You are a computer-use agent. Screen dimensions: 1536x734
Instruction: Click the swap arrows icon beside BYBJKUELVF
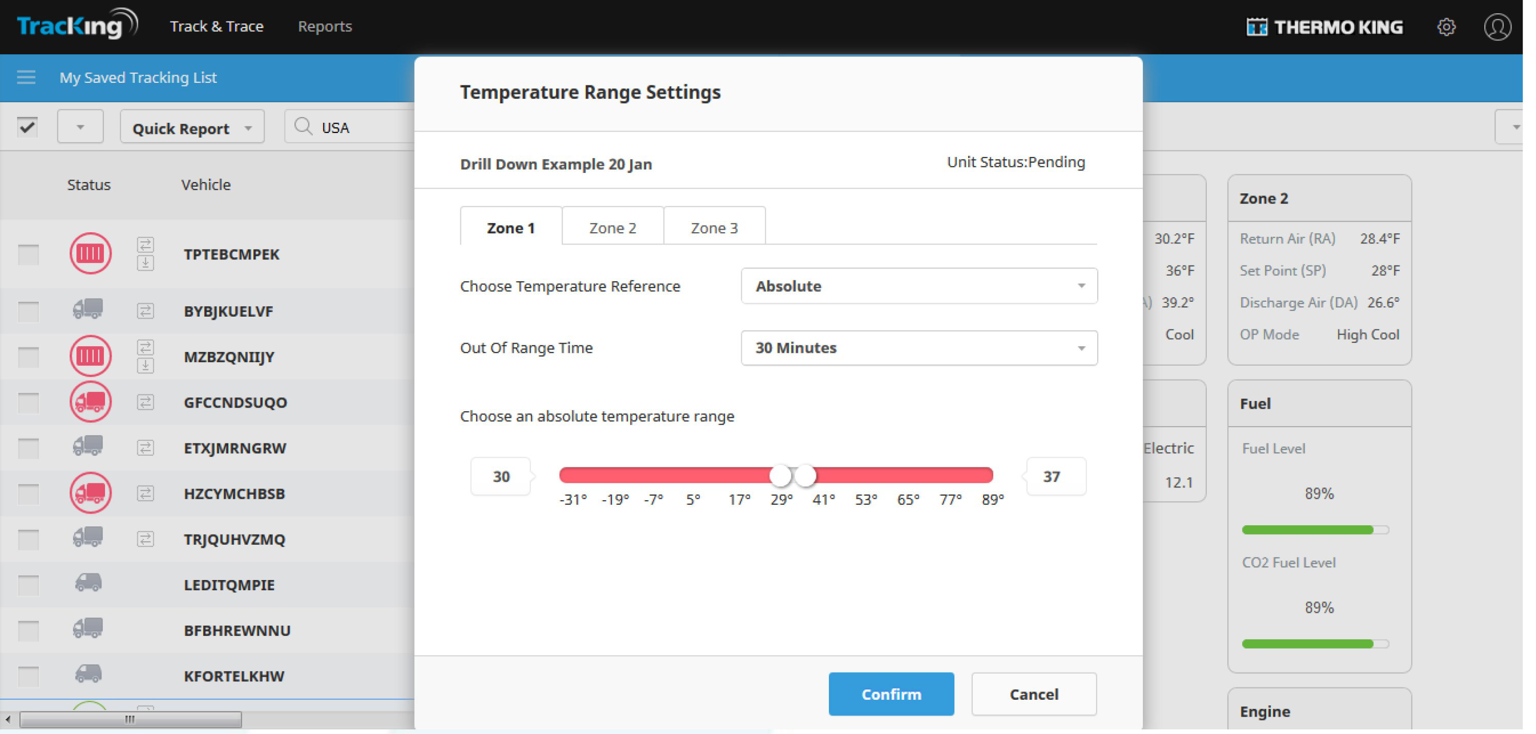coord(145,311)
